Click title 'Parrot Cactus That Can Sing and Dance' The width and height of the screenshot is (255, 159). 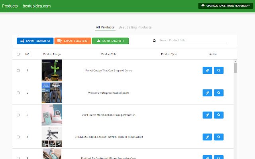pos(109,70)
